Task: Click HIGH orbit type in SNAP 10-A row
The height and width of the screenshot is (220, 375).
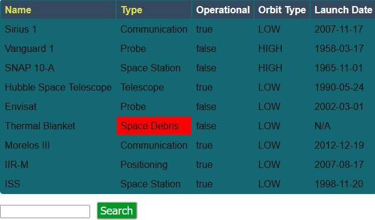Action: pyautogui.click(x=282, y=68)
